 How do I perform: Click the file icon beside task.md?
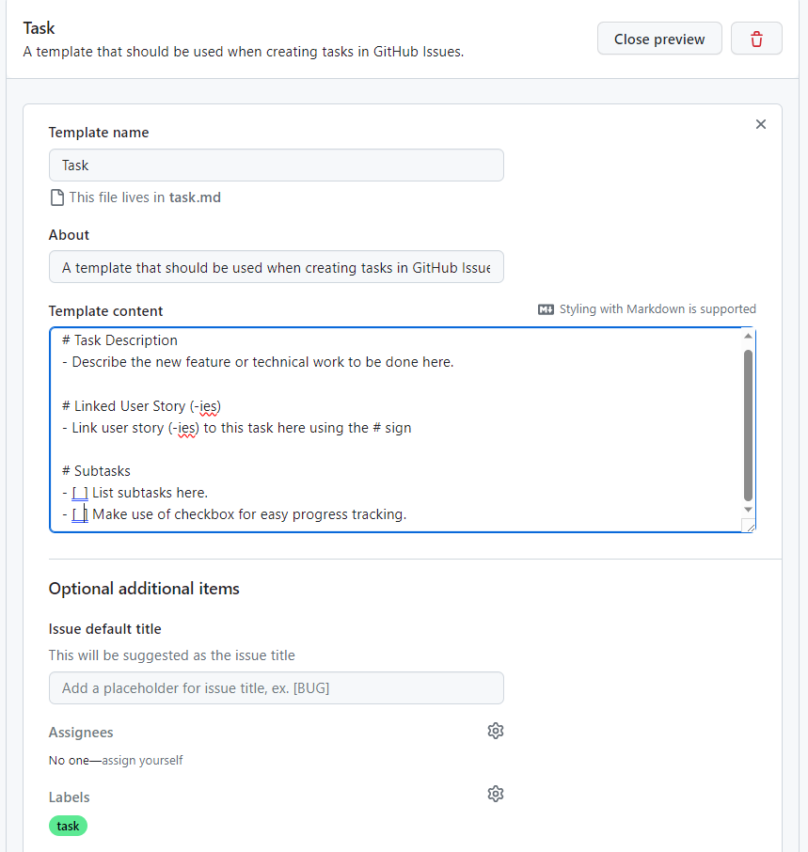pos(57,197)
